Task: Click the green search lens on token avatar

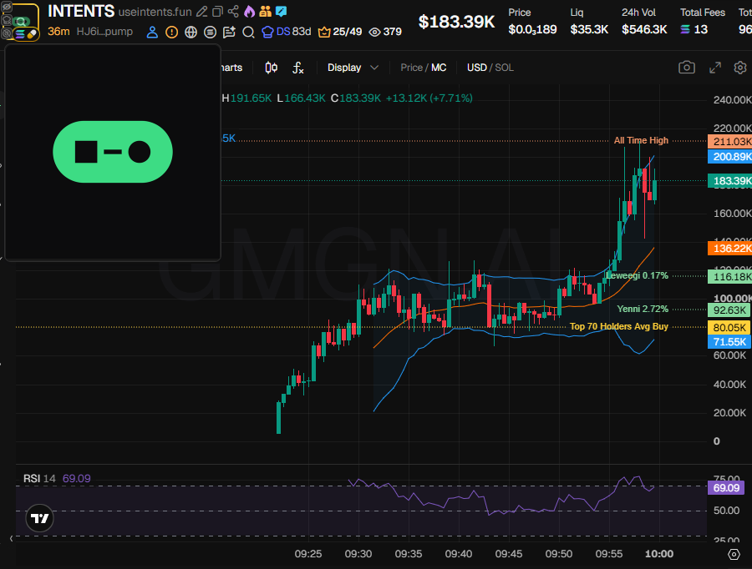Action: point(21,22)
